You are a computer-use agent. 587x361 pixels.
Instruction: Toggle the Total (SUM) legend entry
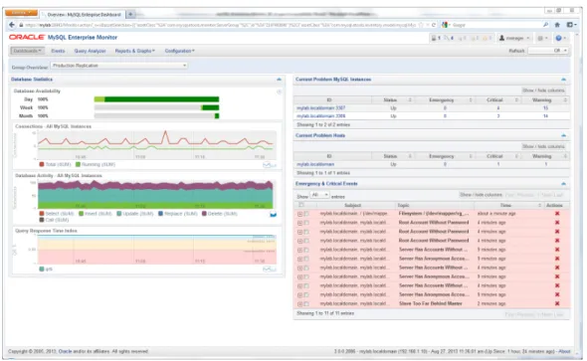click(x=55, y=165)
